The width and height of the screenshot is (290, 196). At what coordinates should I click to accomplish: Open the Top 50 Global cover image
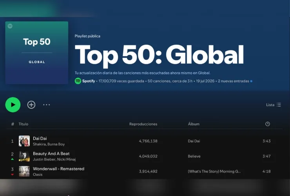36,52
